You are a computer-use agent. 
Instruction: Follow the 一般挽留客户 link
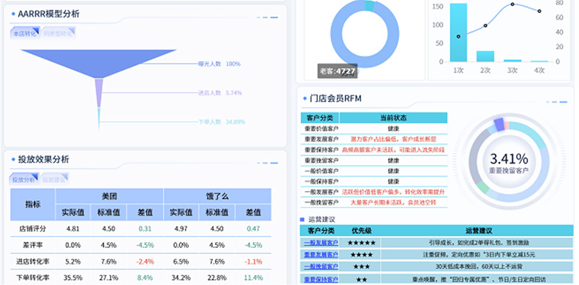(321, 266)
